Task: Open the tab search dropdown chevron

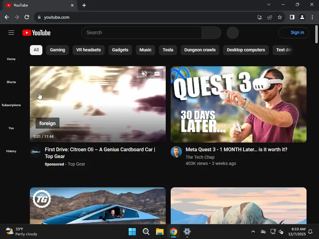Action: [x=269, y=4]
